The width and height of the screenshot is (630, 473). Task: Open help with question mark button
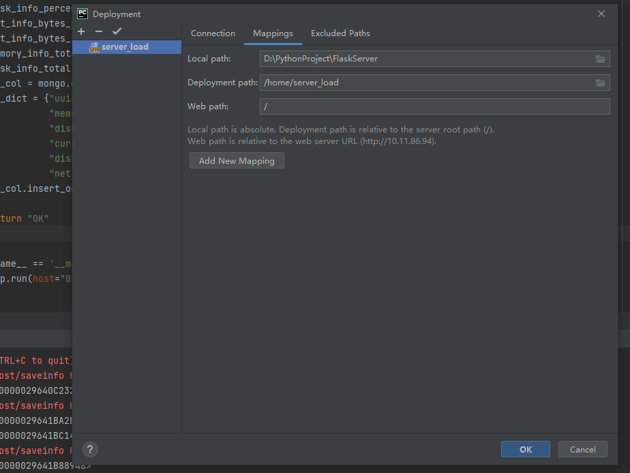coord(90,449)
